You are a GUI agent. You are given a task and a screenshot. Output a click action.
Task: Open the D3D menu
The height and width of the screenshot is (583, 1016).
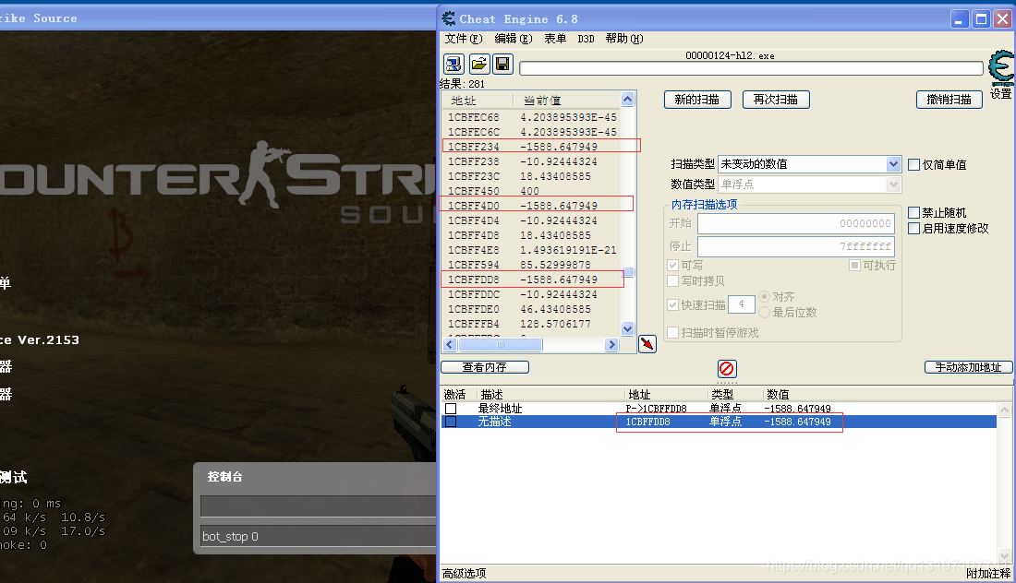tap(586, 39)
